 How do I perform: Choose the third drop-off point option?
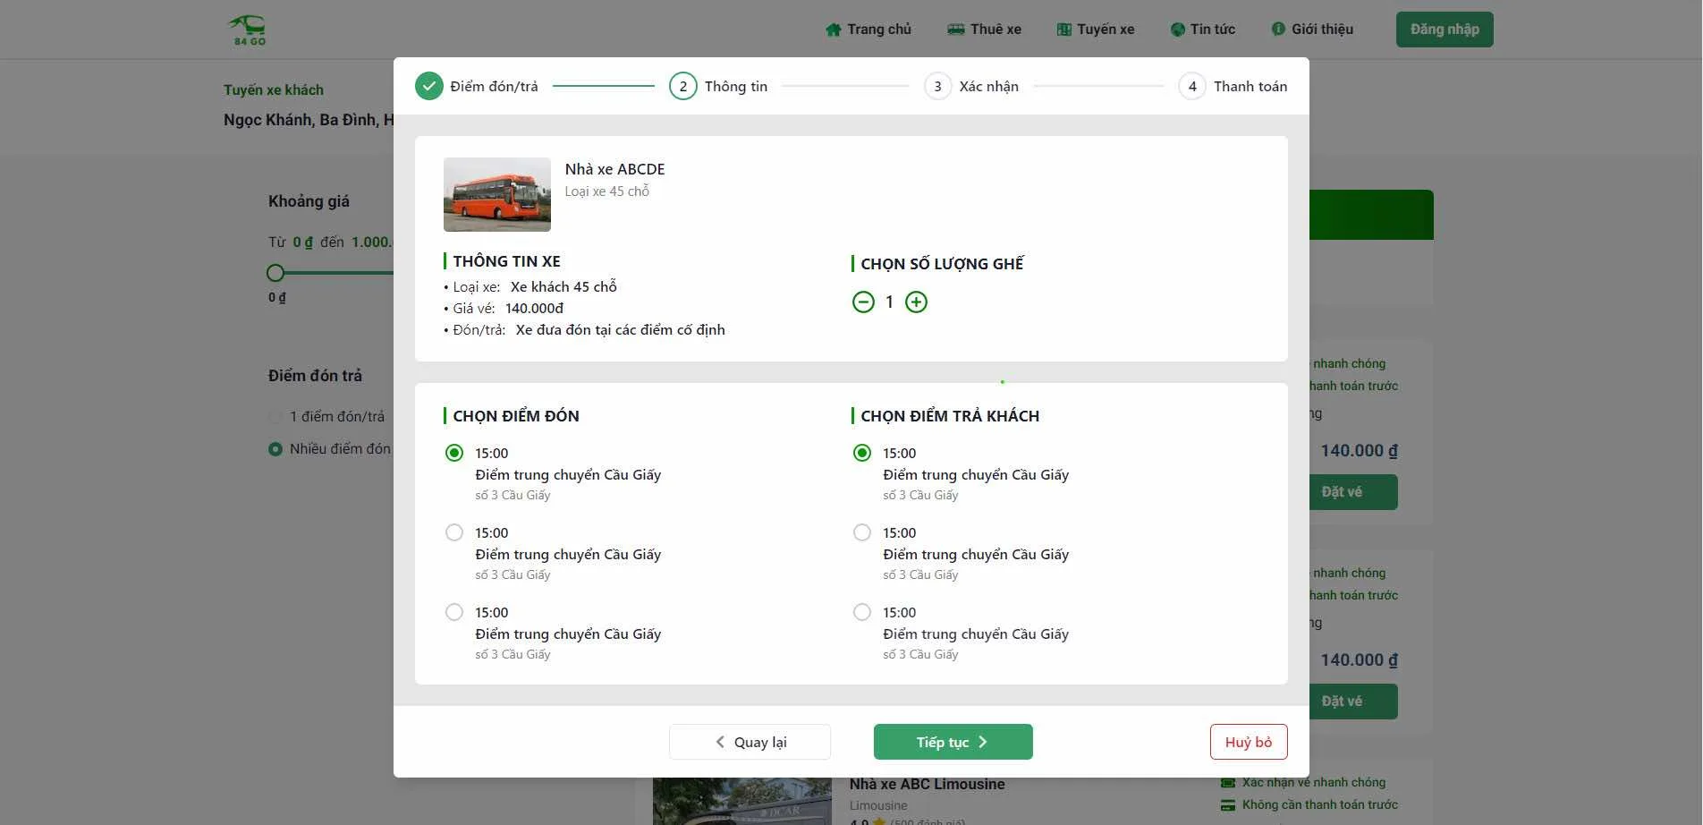(x=862, y=613)
